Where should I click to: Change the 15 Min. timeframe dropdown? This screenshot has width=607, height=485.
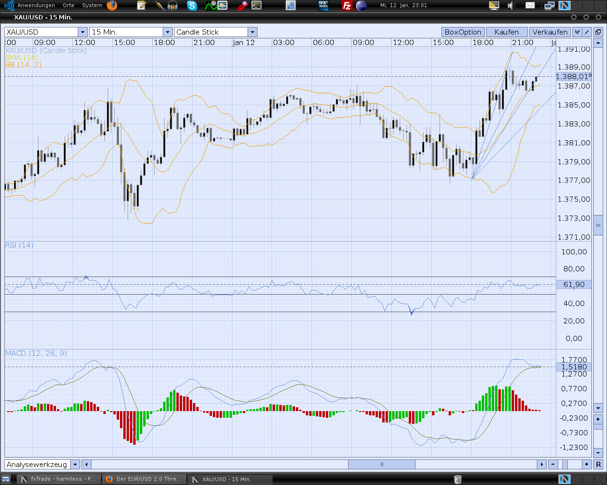coord(168,32)
